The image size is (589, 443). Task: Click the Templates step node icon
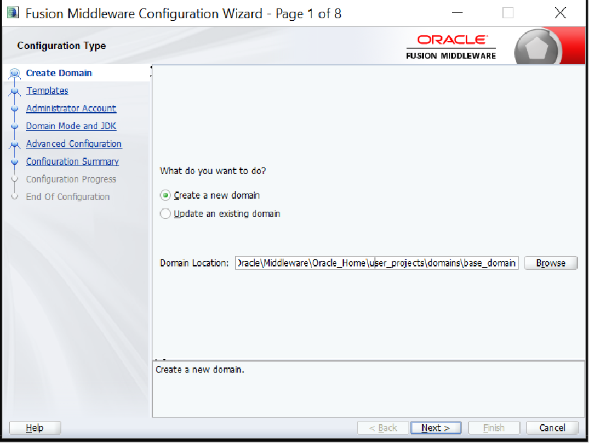pyautogui.click(x=14, y=92)
